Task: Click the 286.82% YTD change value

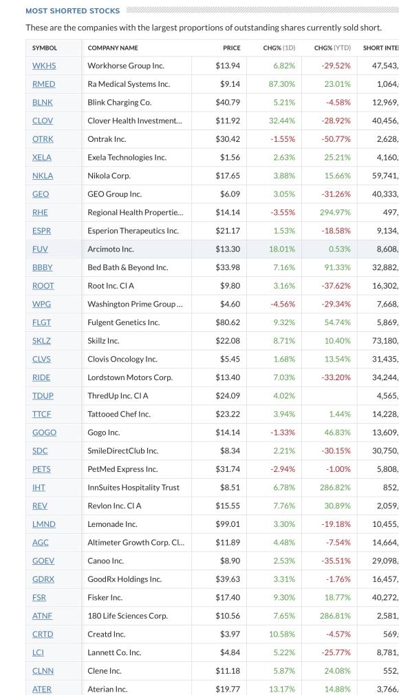Action: pos(335,488)
